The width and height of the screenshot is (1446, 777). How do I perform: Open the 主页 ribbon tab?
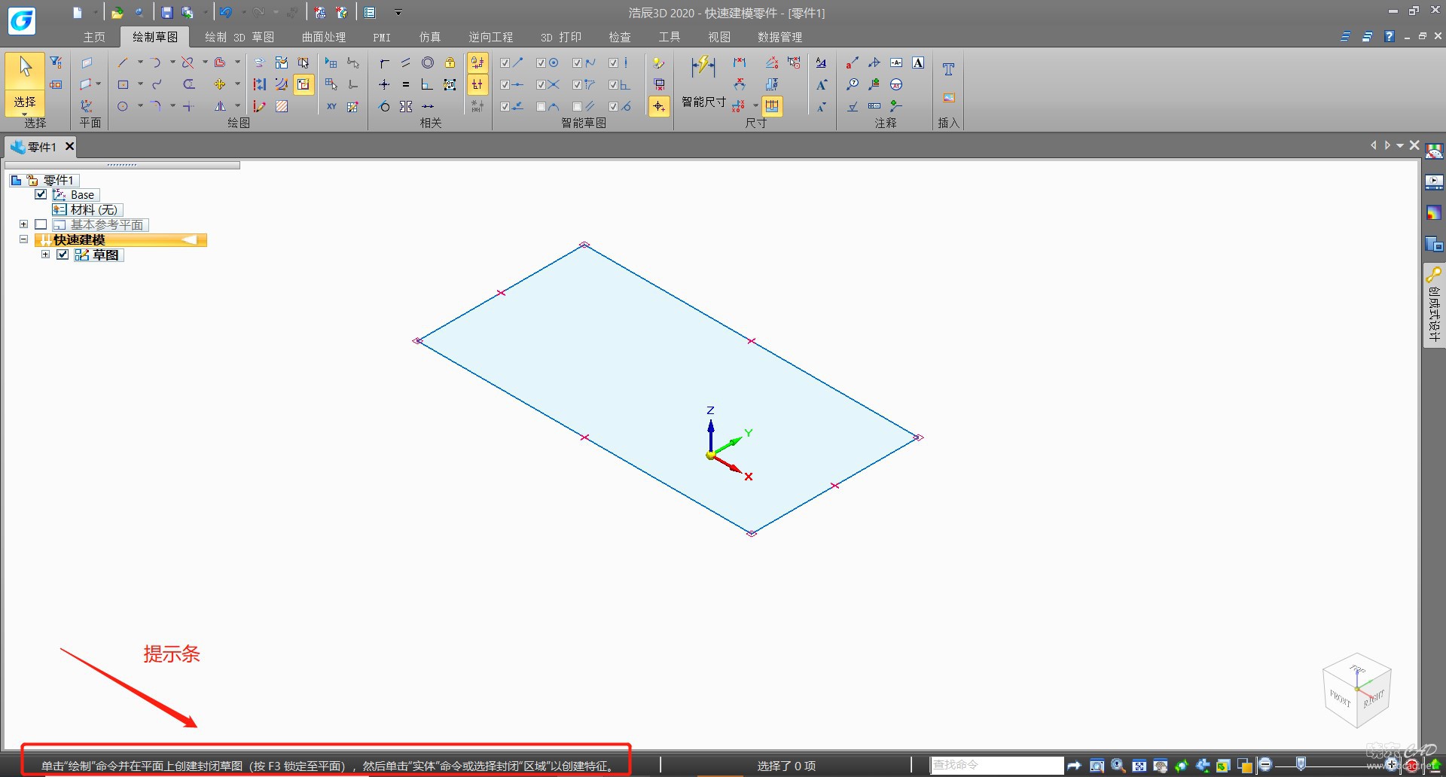pyautogui.click(x=94, y=37)
